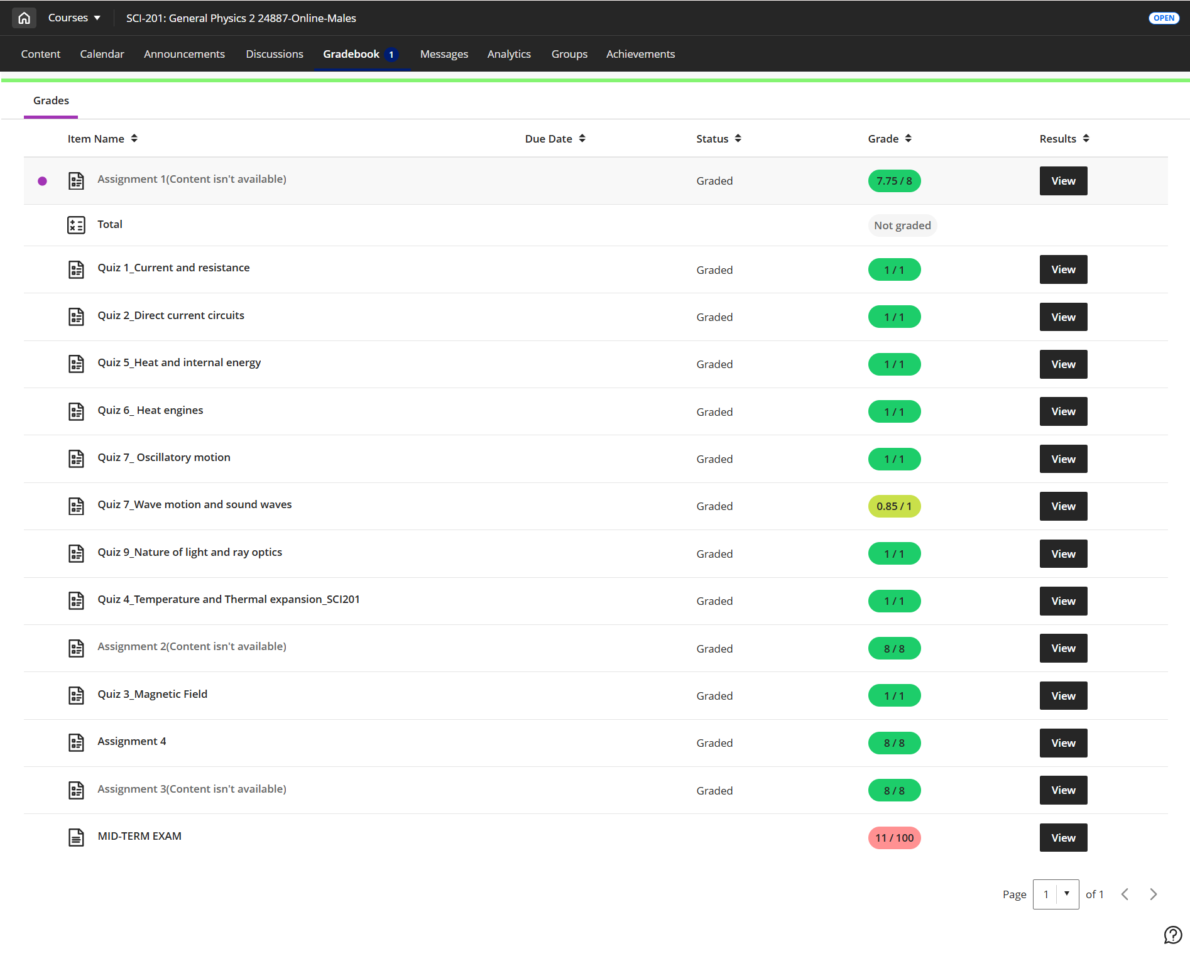Click the Quiz 7 Wave motion icon
Viewport: 1190px width, 961px height.
(x=76, y=506)
